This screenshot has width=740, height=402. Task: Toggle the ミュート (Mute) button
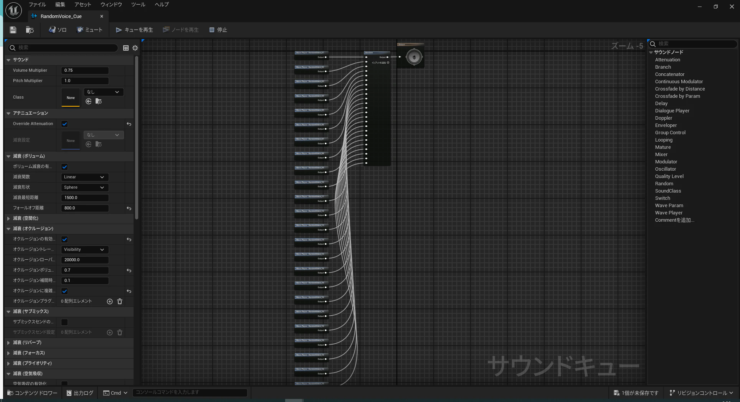[90, 30]
